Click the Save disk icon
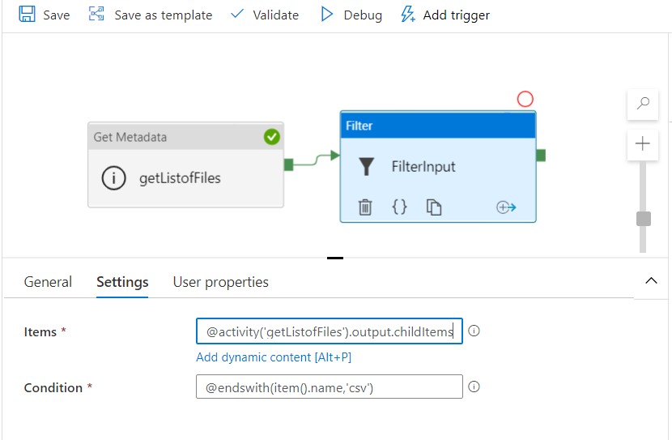This screenshot has height=440, width=672. [27, 15]
